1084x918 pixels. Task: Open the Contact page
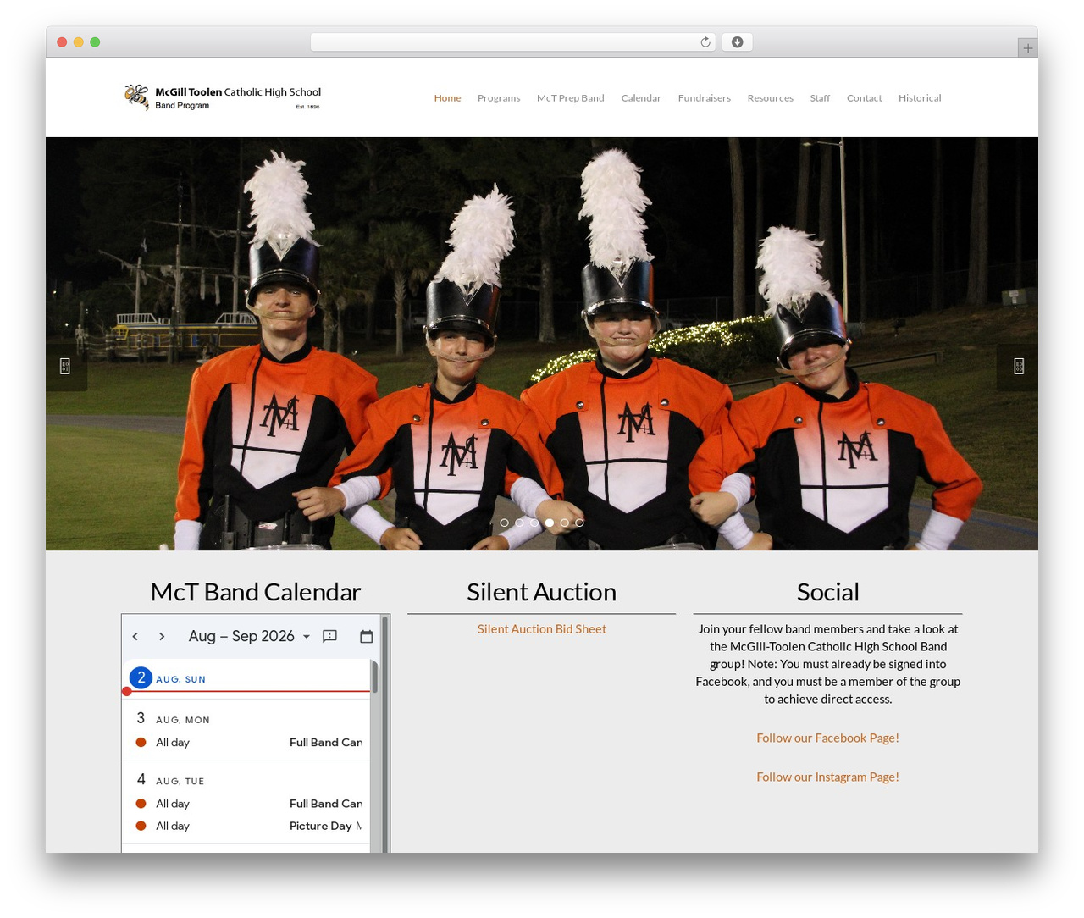tap(865, 98)
